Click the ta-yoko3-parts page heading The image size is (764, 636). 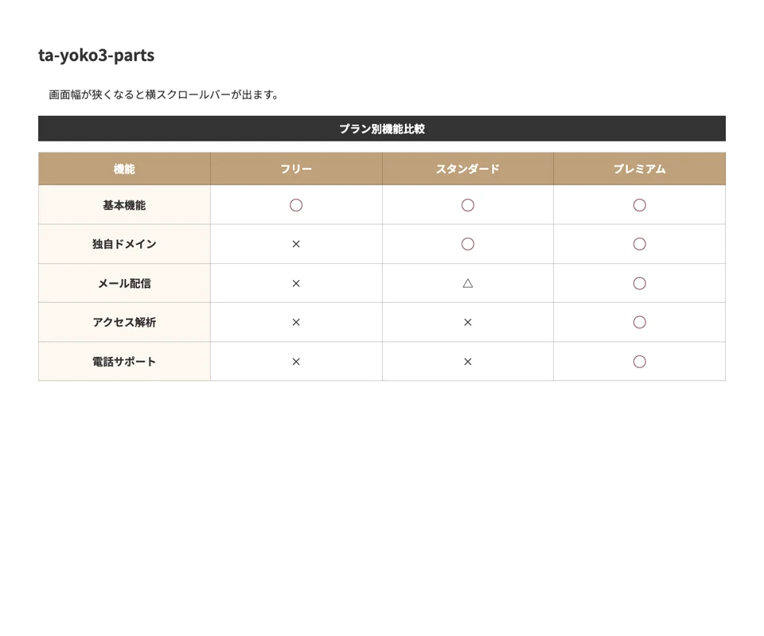pos(96,55)
